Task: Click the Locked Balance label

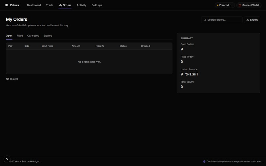Action: click(x=189, y=69)
